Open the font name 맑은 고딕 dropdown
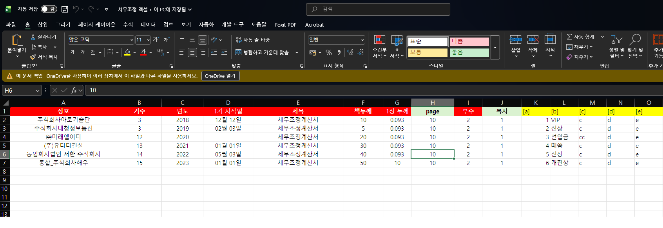The height and width of the screenshot is (228, 663). 132,40
